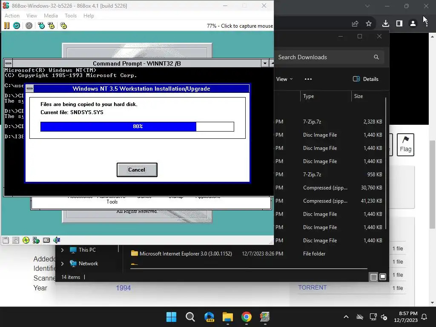This screenshot has height=327, width=436.
Task: Select the 30,760 KB compressed file row
Action: click(330, 188)
